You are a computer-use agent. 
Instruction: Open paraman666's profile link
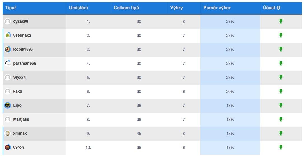coord(24,63)
